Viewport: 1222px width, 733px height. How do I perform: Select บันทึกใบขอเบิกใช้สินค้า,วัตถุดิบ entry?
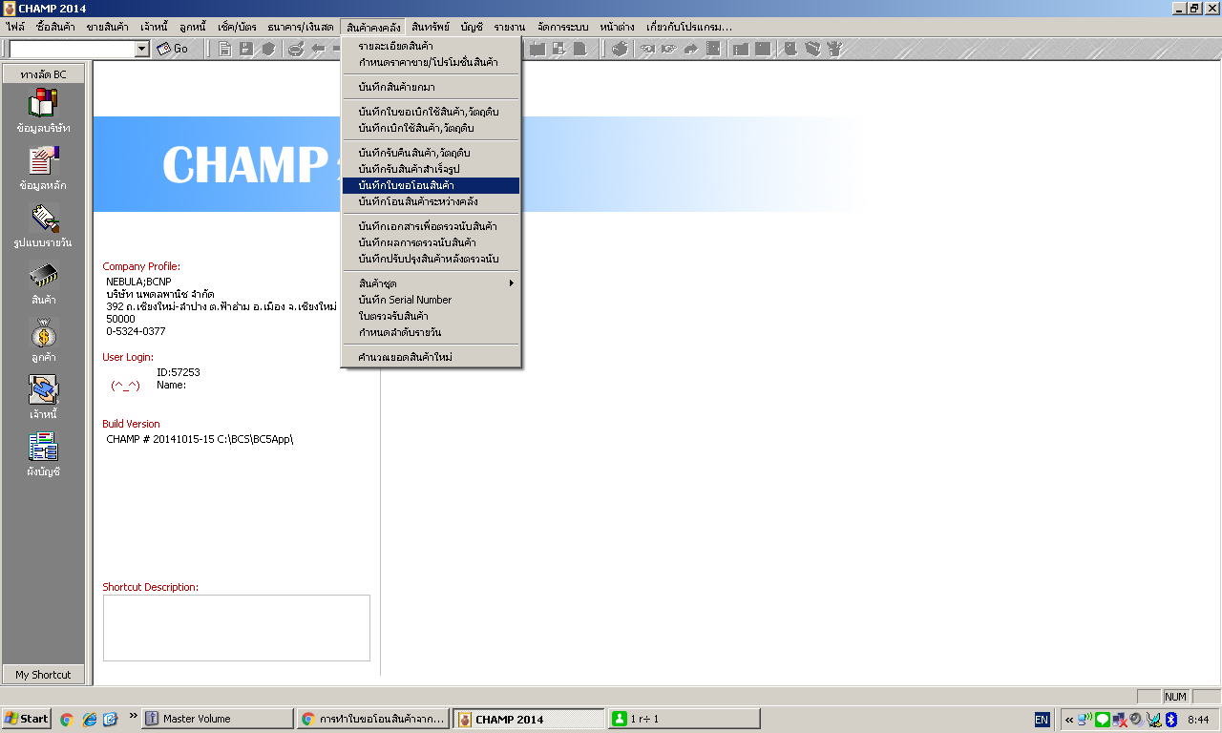432,112
